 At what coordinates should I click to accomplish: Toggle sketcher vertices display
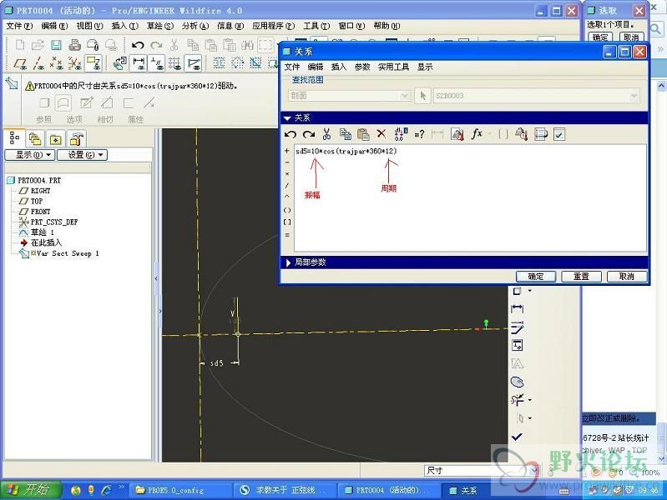[193, 63]
